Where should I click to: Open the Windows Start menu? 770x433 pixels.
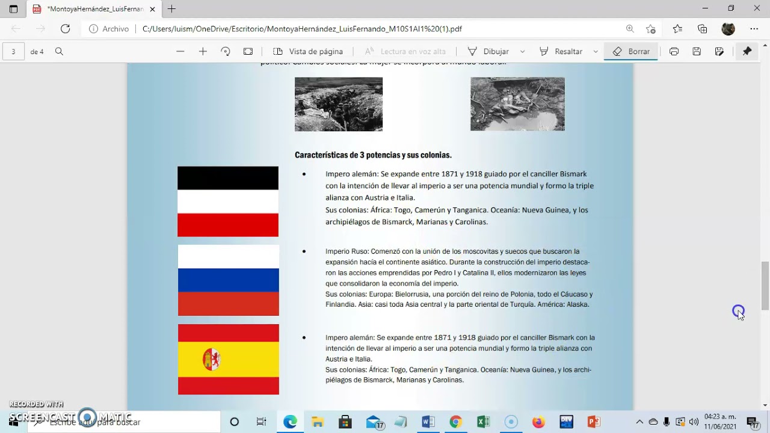point(13,422)
